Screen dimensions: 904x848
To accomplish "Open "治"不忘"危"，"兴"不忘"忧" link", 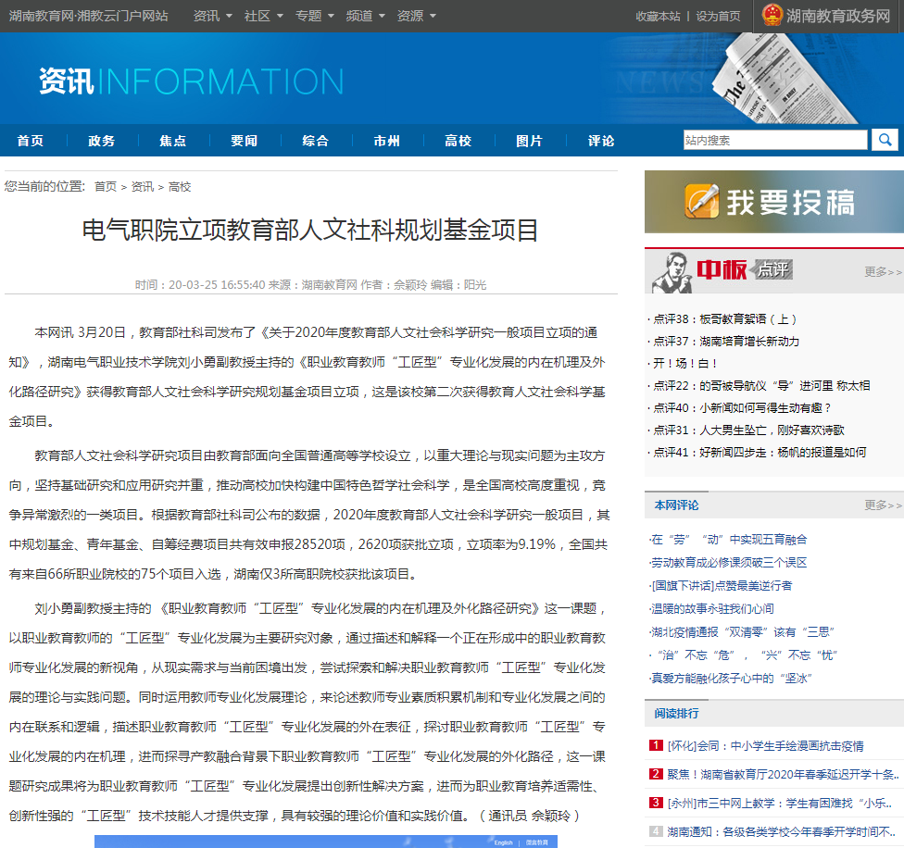I will [x=743, y=655].
